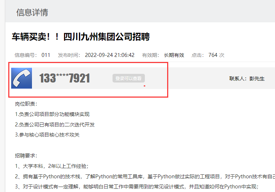The image size is (275, 192).
Task: Click the 764 次 click count
Action: tap(216, 55)
